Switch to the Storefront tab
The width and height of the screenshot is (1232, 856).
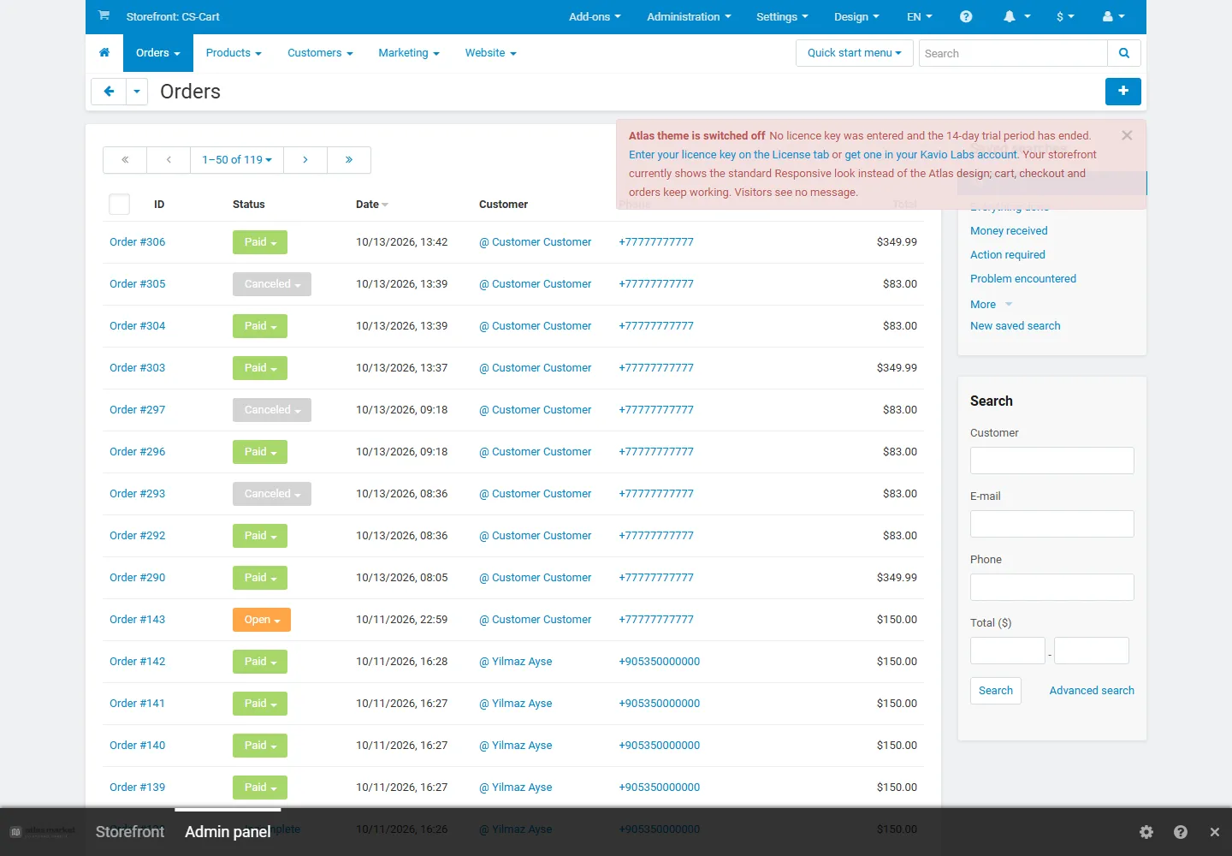point(130,832)
